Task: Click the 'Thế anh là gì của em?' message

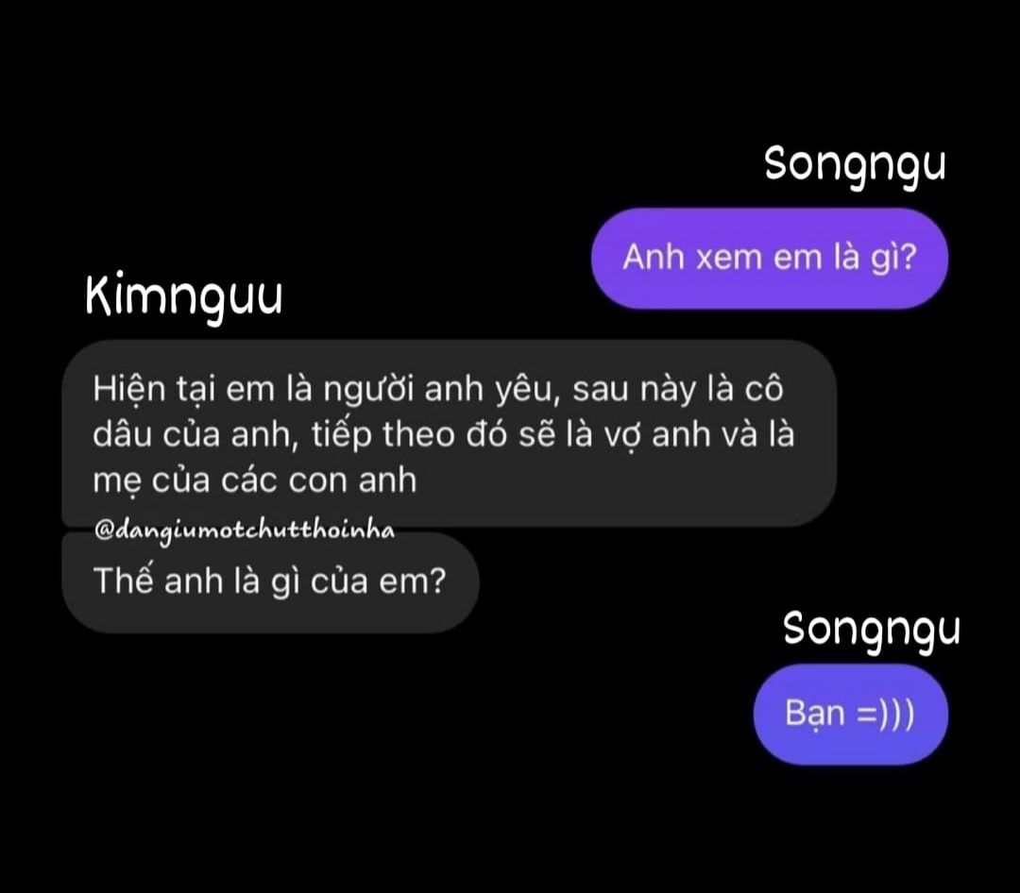Action: 270,581
